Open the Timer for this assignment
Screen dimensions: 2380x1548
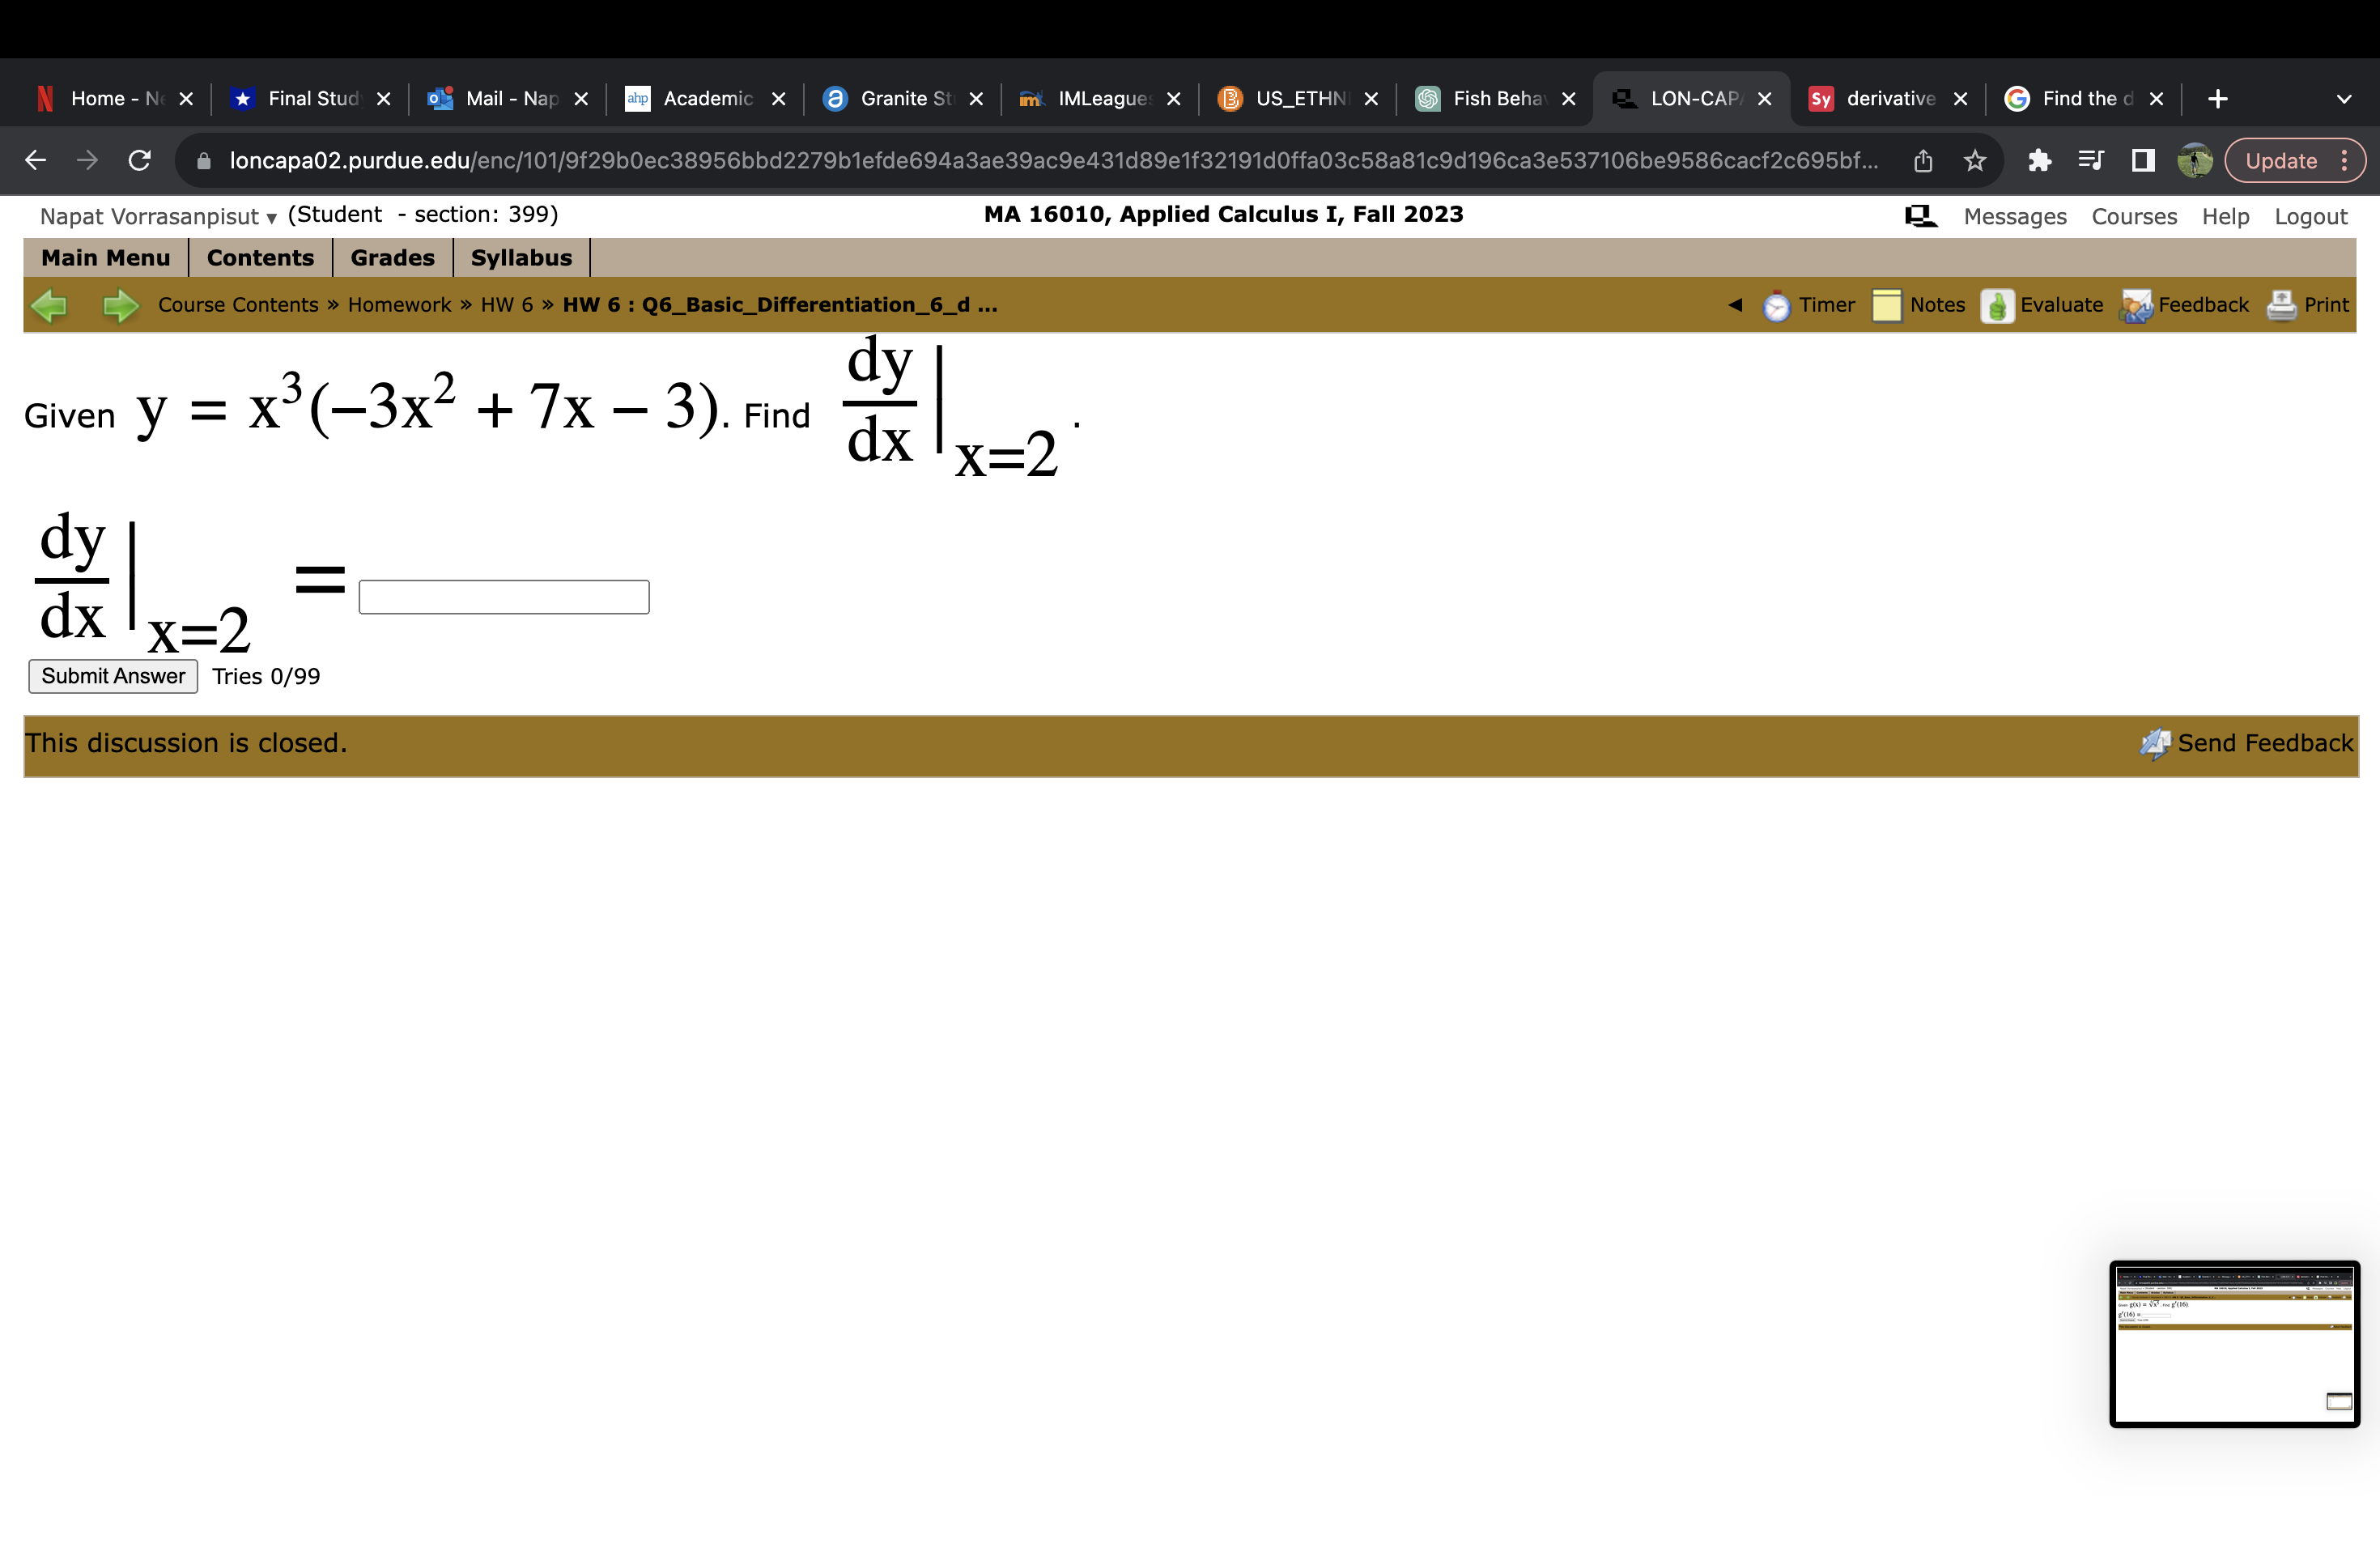click(x=1776, y=306)
